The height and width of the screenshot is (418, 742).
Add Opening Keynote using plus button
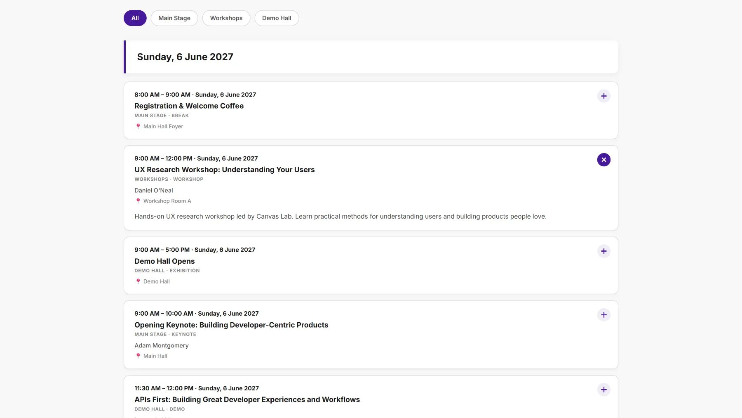[603, 315]
